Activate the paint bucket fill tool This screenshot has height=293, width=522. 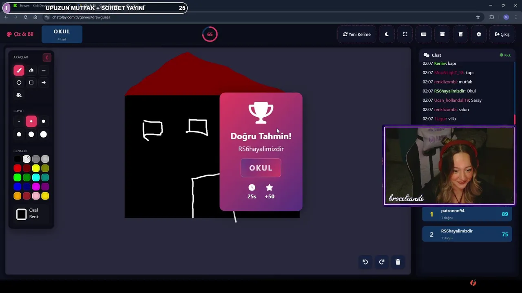pyautogui.click(x=19, y=95)
